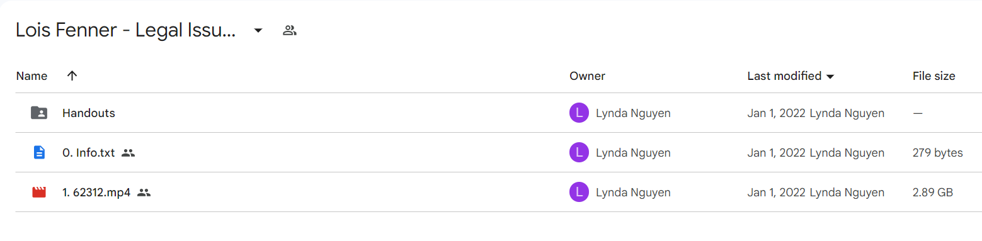Sort files by Name column

31,76
